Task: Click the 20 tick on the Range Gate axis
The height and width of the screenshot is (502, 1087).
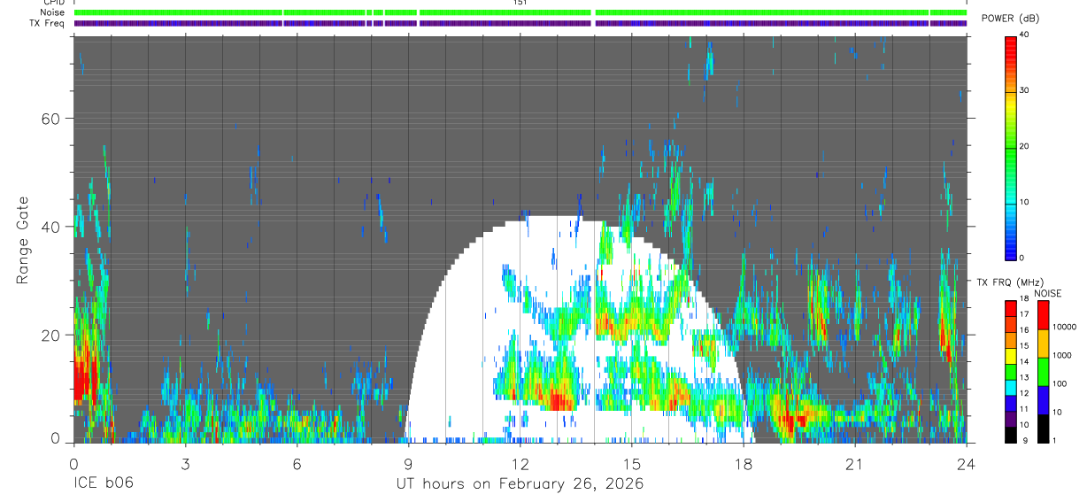Action: click(50, 335)
